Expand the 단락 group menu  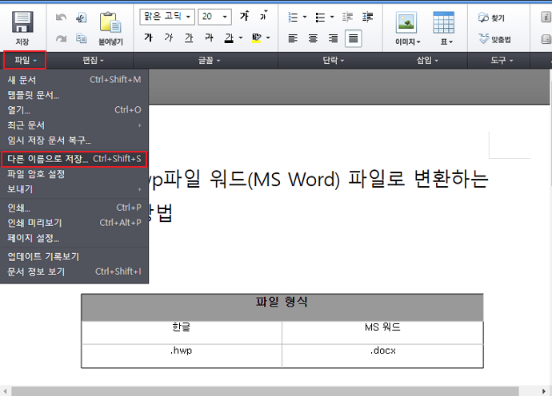(333, 61)
